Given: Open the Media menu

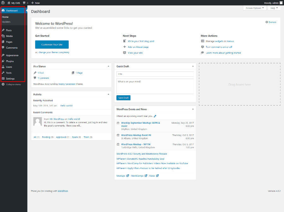Looking at the screenshot, I should (x=9, y=36).
